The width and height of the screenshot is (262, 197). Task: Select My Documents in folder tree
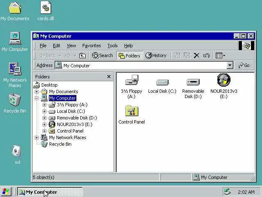[x=63, y=92]
